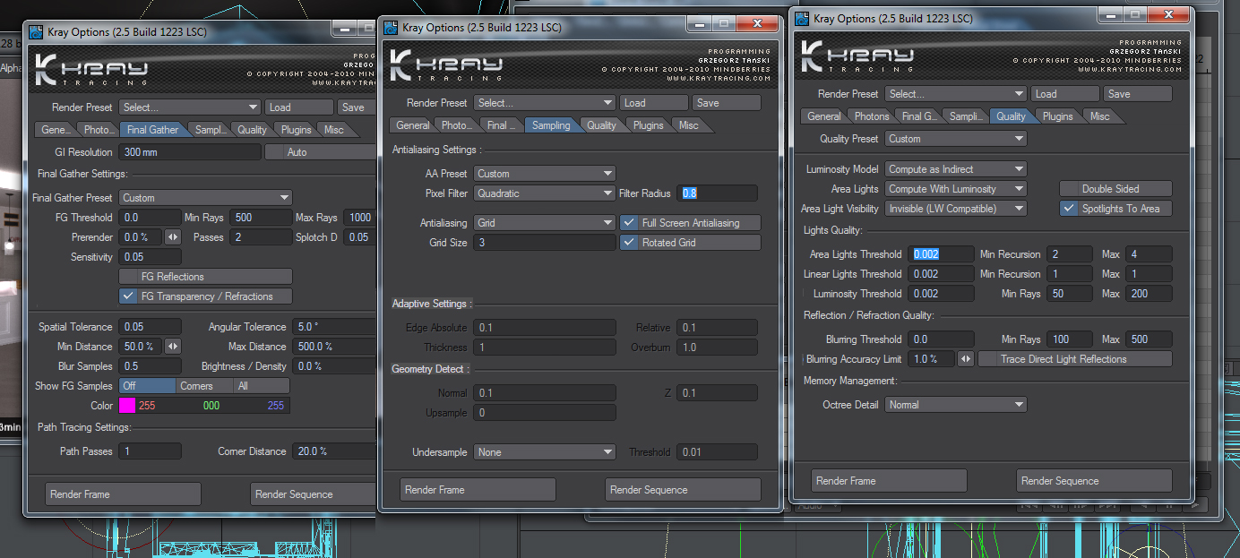Click the stepper arrows beside Prerender value
This screenshot has width=1240, height=558.
click(x=173, y=237)
